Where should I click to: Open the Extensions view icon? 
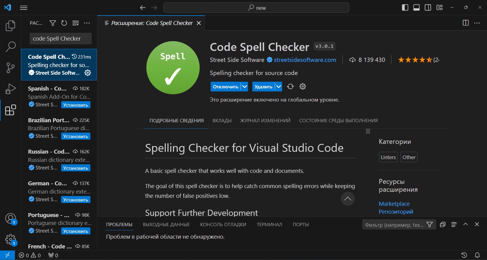pos(10,110)
